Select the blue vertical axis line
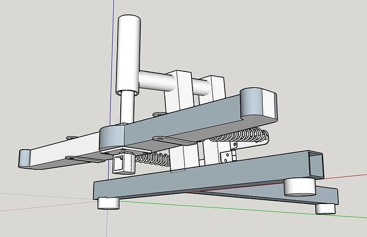367x237 pixels. pos(111,70)
